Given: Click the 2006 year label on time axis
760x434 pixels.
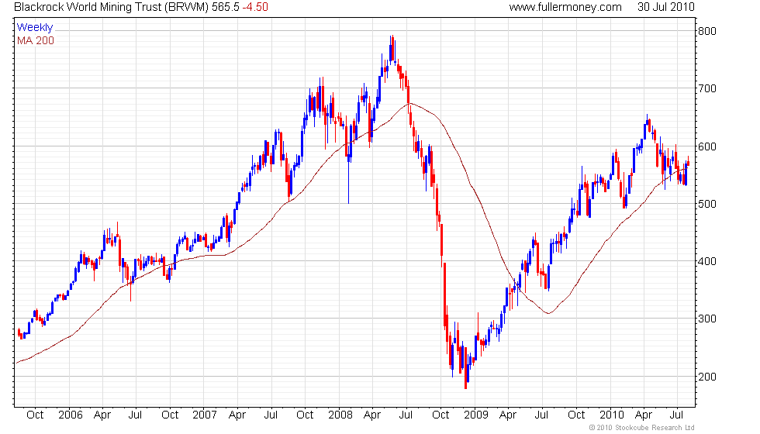Looking at the screenshot, I should [71, 415].
